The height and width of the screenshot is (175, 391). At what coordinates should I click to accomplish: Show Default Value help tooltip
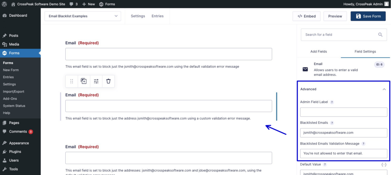325,165
